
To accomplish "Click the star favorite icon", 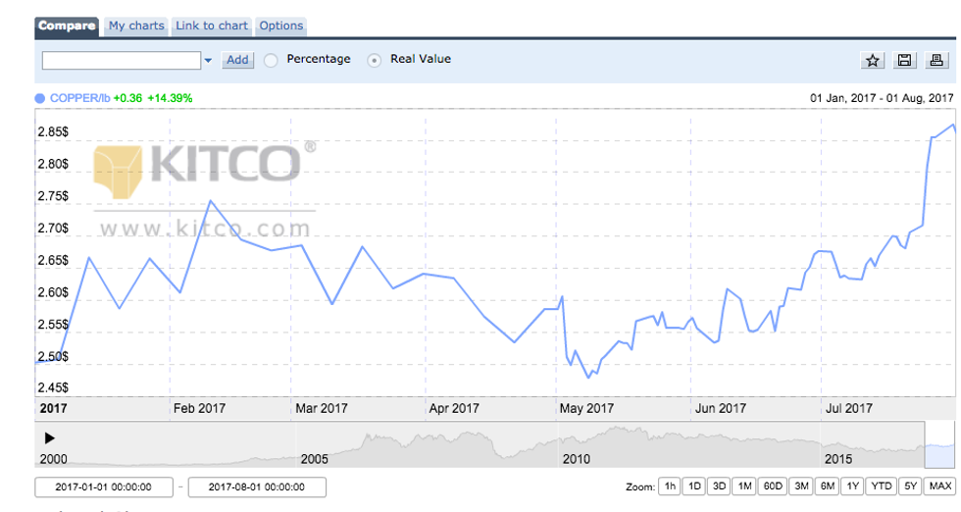I will 873,61.
